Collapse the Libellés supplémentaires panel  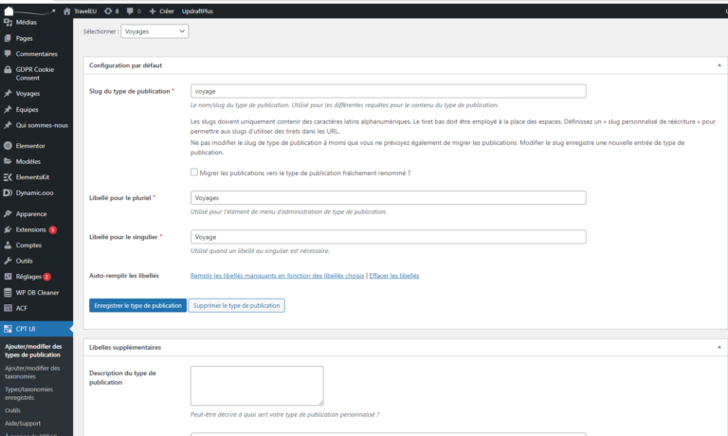[x=719, y=347]
